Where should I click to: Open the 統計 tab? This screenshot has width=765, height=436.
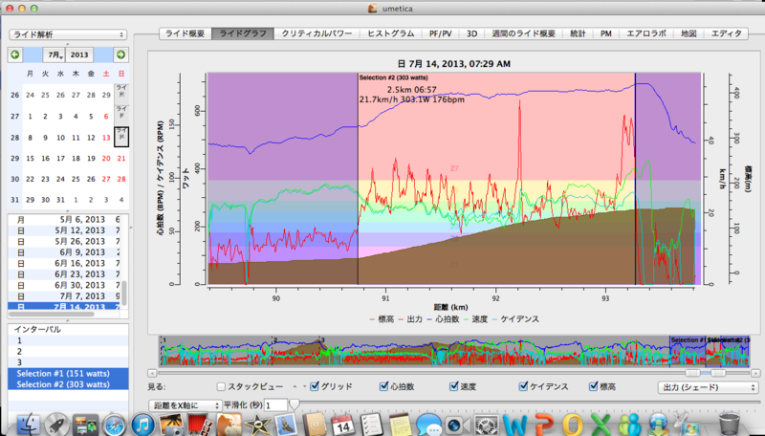tap(578, 33)
